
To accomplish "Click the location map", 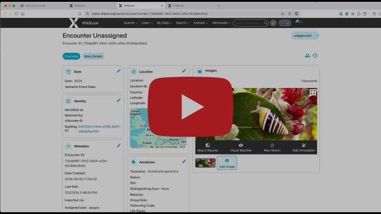I will [158, 128].
